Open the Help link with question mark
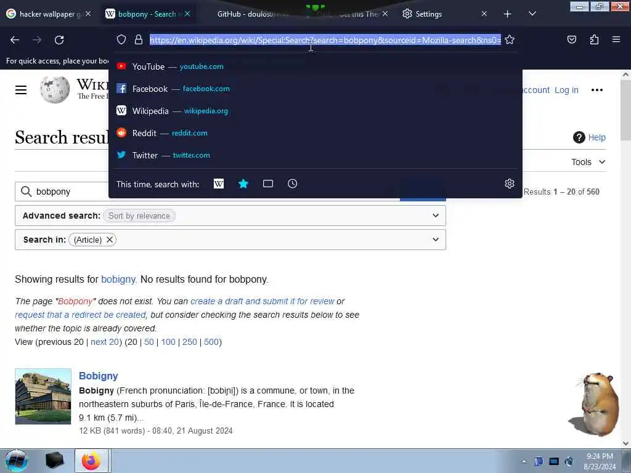 (x=589, y=137)
